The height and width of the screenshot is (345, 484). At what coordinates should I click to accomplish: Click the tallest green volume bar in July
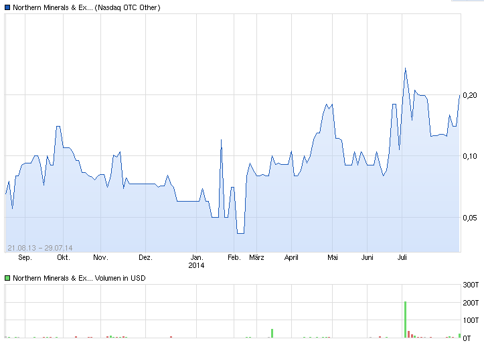[x=405, y=320]
